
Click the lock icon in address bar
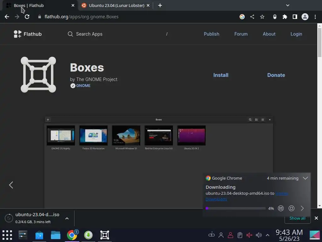[39, 17]
